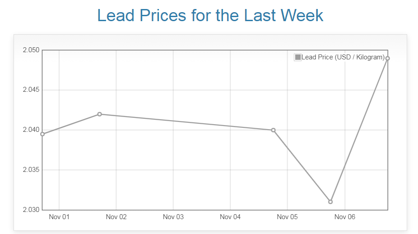
Task: Select the data point at 2.042 peak
Action: coord(99,114)
